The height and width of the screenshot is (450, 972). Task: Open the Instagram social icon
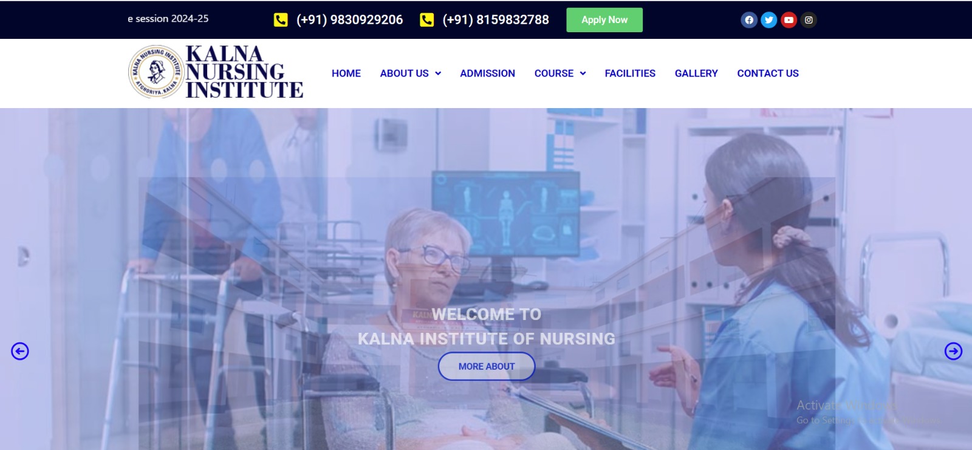pyautogui.click(x=809, y=20)
